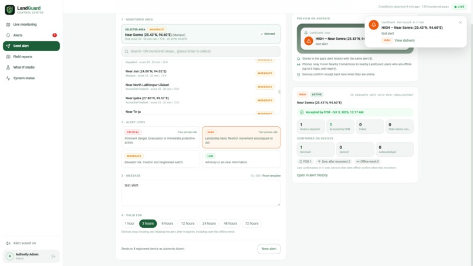Image resolution: width=473 pixels, height=266 pixels.
Task: Set validity to 24 hours
Action: 209,223
